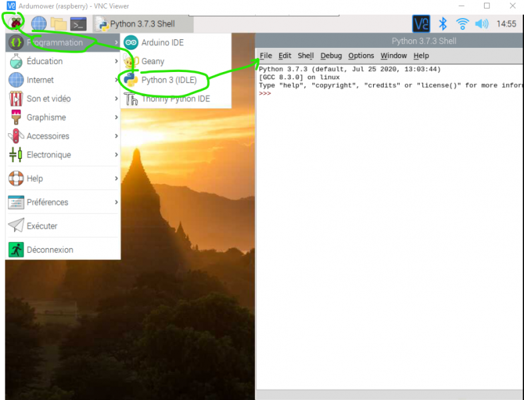Open the Options menu in Python Shell

(x=361, y=55)
